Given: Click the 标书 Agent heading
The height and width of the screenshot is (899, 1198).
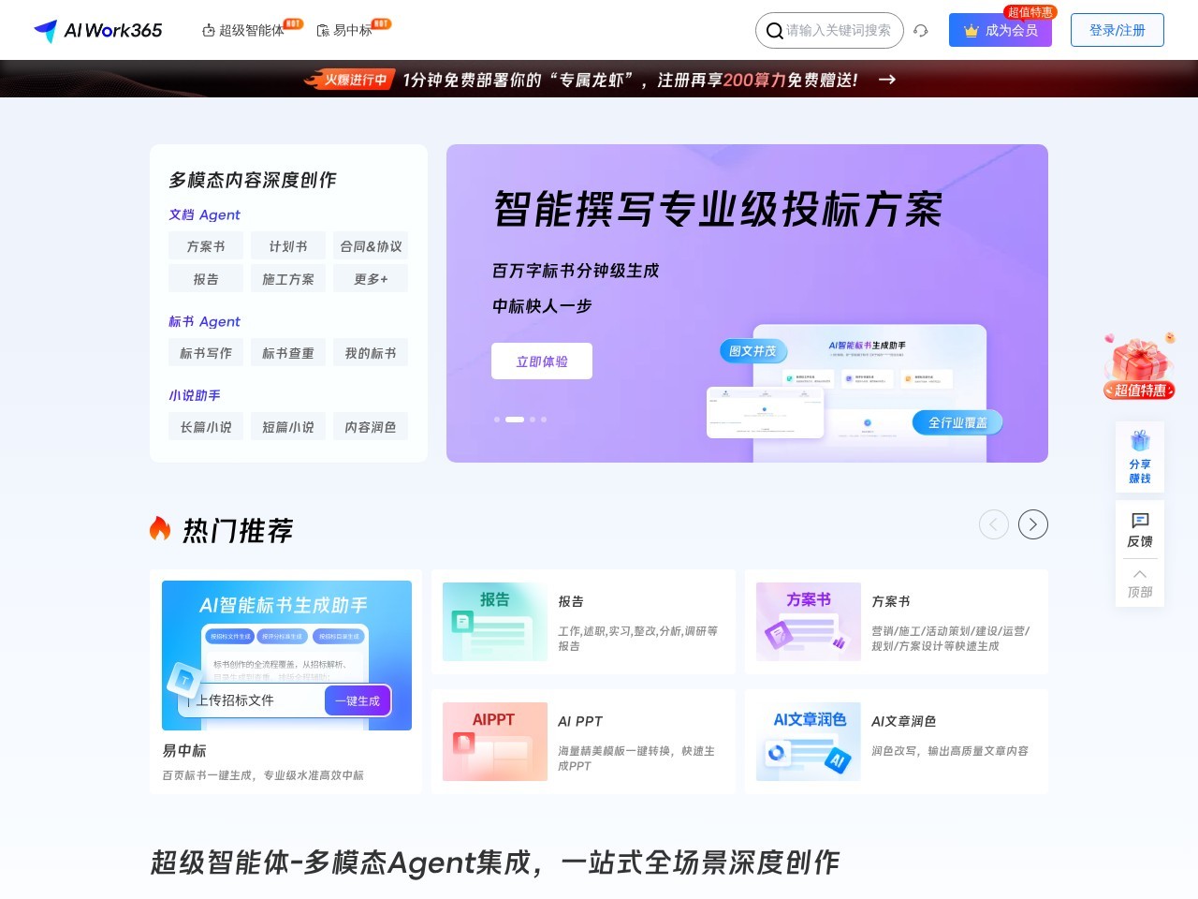Looking at the screenshot, I should point(204,321).
